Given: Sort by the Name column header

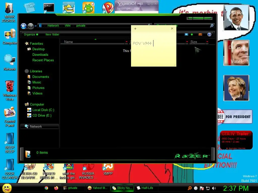Looking at the screenshot, I should [93, 42].
